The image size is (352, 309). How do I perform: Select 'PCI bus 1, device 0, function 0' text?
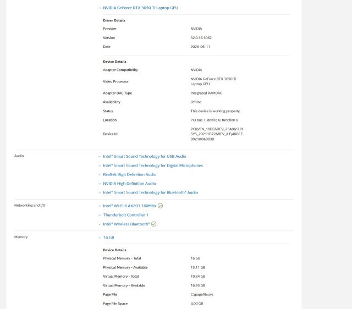[215, 120]
